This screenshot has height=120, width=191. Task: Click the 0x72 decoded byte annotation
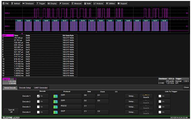click(65, 21)
